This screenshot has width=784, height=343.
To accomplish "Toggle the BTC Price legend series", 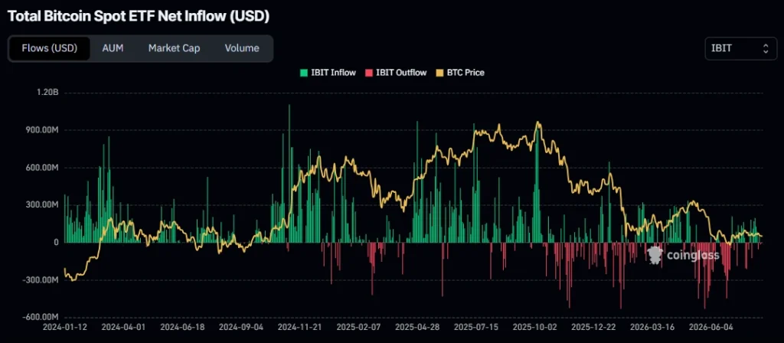I will tap(460, 73).
